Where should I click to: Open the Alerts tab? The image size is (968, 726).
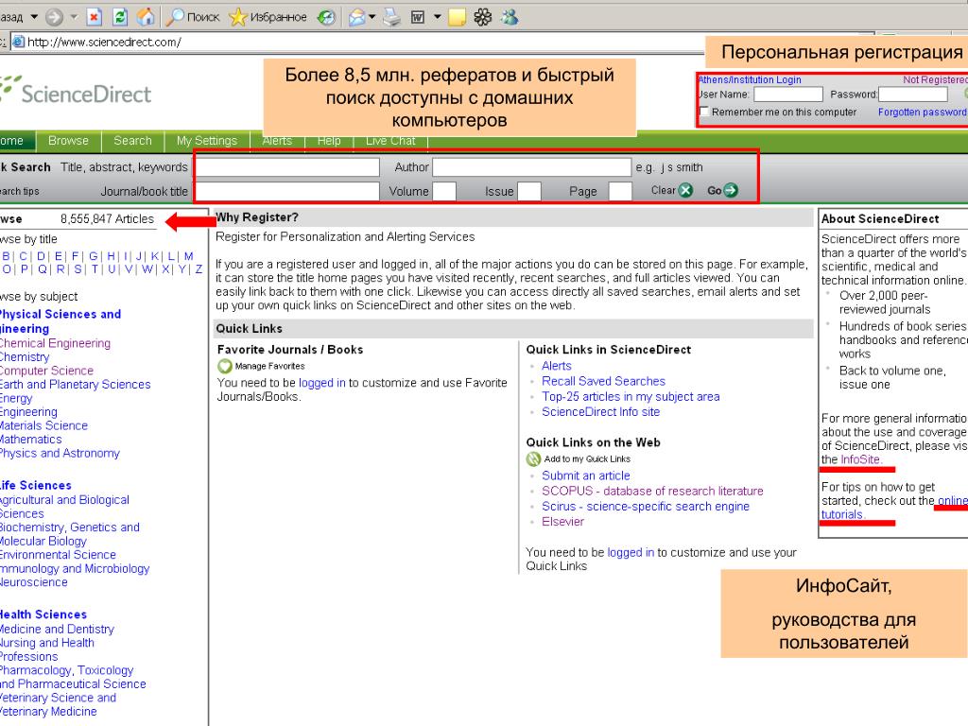[277, 141]
